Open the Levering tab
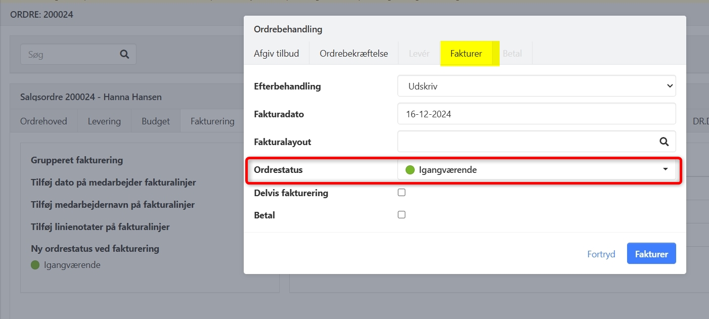 tap(104, 121)
